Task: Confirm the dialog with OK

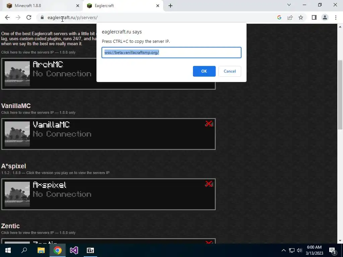Action: [x=204, y=71]
